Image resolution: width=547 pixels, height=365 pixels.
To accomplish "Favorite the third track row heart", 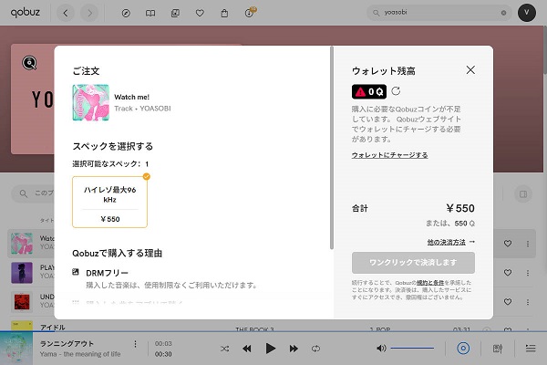I will (x=508, y=301).
